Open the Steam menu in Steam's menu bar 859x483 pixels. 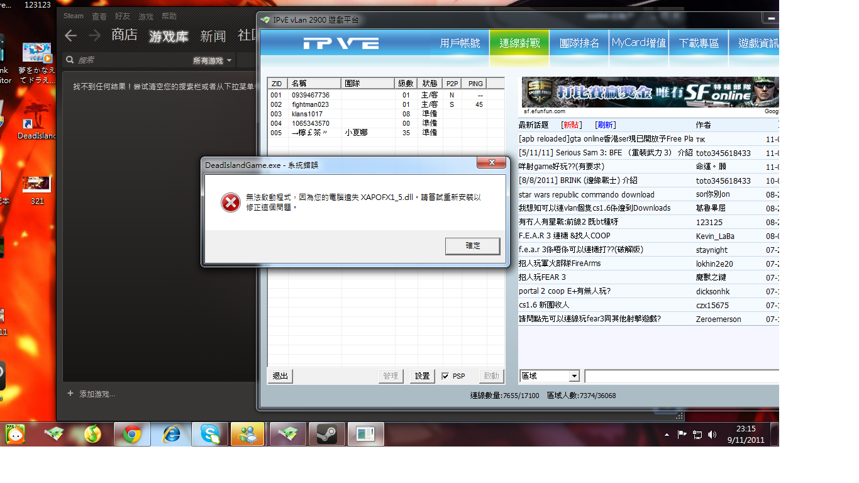(x=74, y=16)
